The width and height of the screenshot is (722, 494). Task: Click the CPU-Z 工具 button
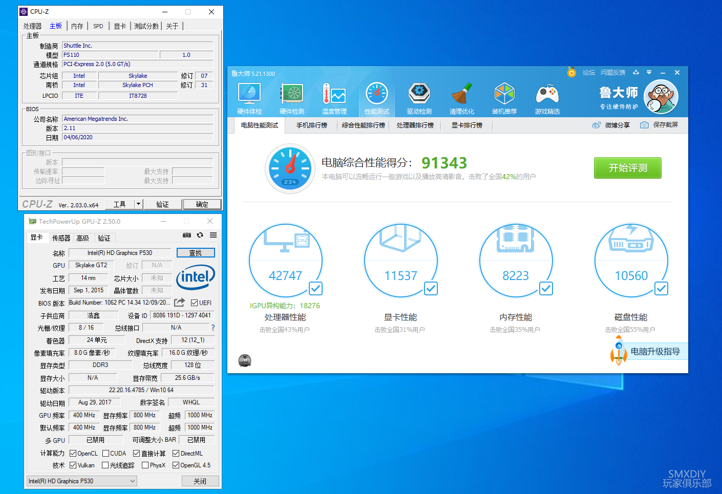120,204
